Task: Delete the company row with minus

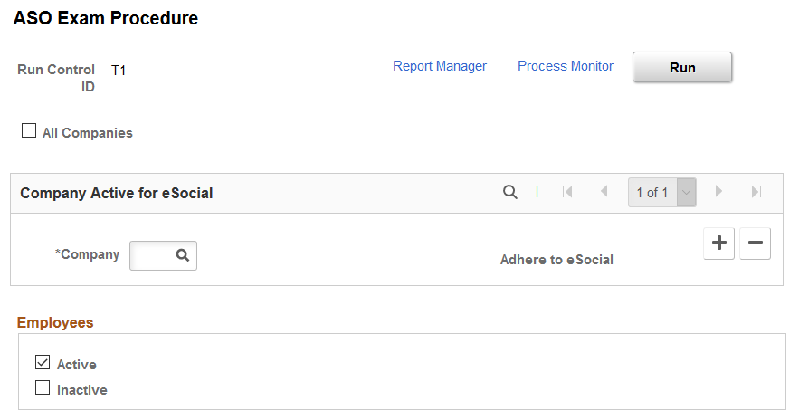Action: click(756, 243)
